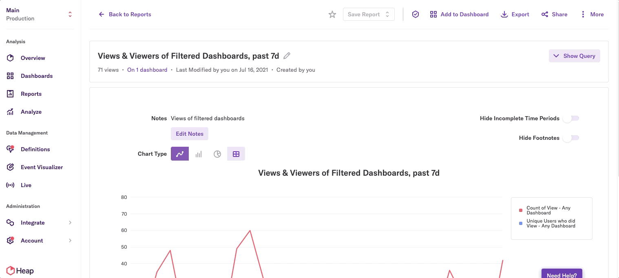Click red Count of View legend swatch

[x=521, y=210]
